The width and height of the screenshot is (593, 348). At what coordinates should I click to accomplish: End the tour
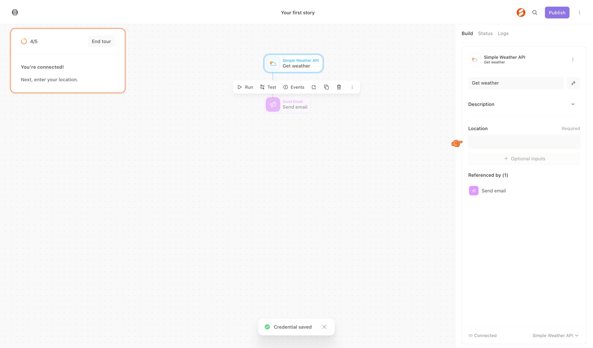click(x=101, y=41)
